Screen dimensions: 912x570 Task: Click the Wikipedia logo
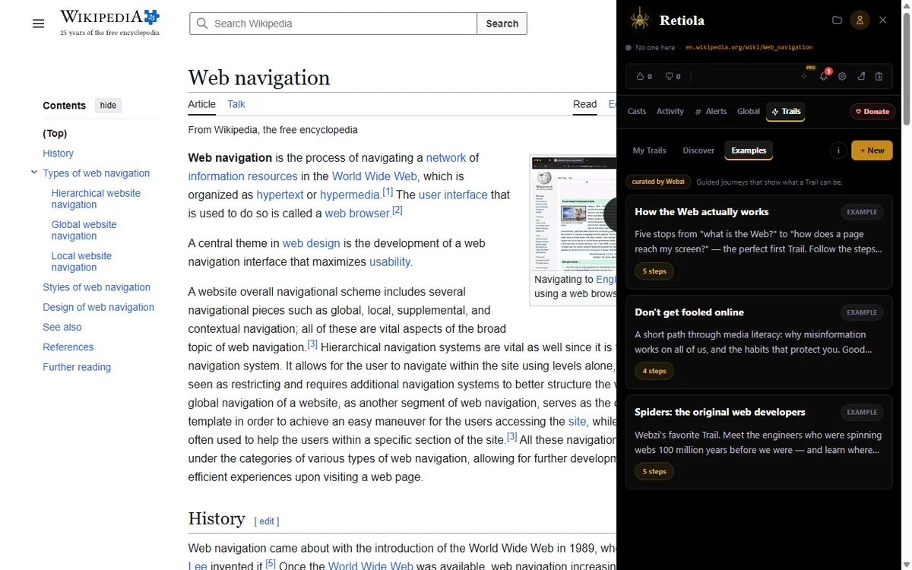click(110, 23)
